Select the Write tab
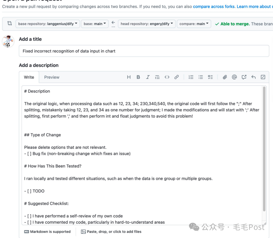273x238 pixels. tap(29, 77)
